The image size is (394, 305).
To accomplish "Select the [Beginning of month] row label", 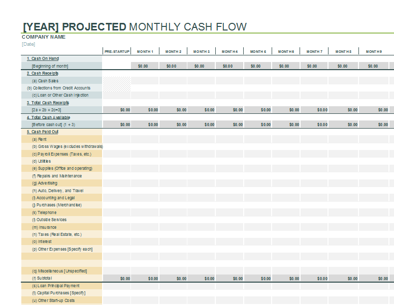I will 50,66.
